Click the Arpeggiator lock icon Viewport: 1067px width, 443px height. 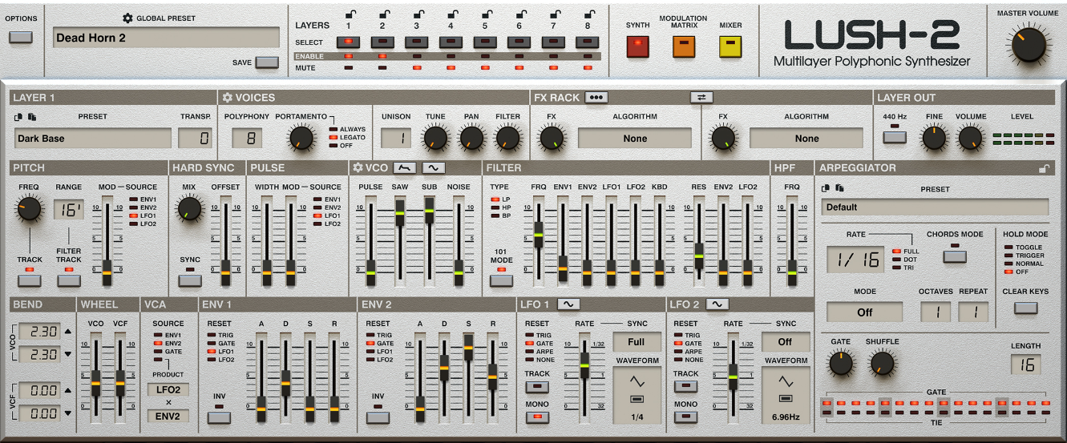click(x=1043, y=168)
